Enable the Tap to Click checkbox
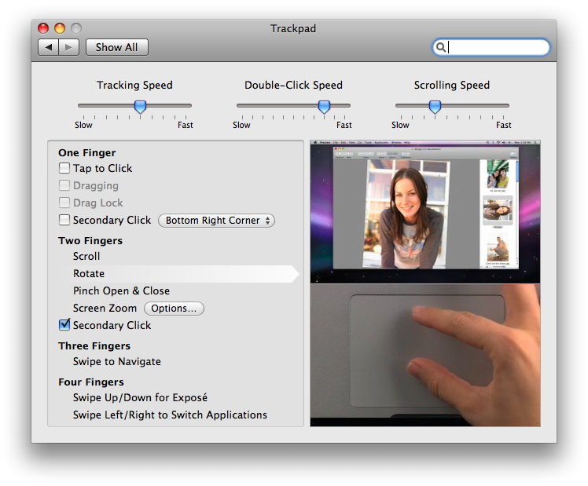This screenshot has width=588, height=486. (x=64, y=169)
